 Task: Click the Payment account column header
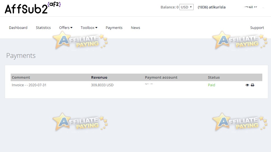pyautogui.click(x=161, y=78)
